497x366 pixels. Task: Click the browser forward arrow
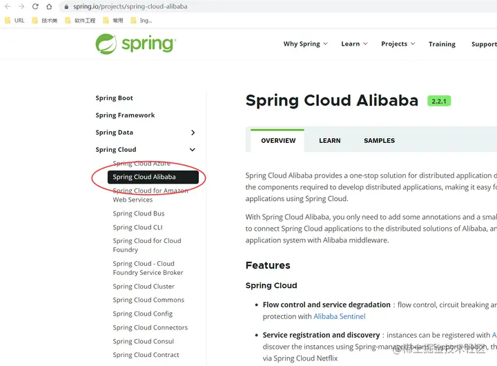(x=21, y=6)
